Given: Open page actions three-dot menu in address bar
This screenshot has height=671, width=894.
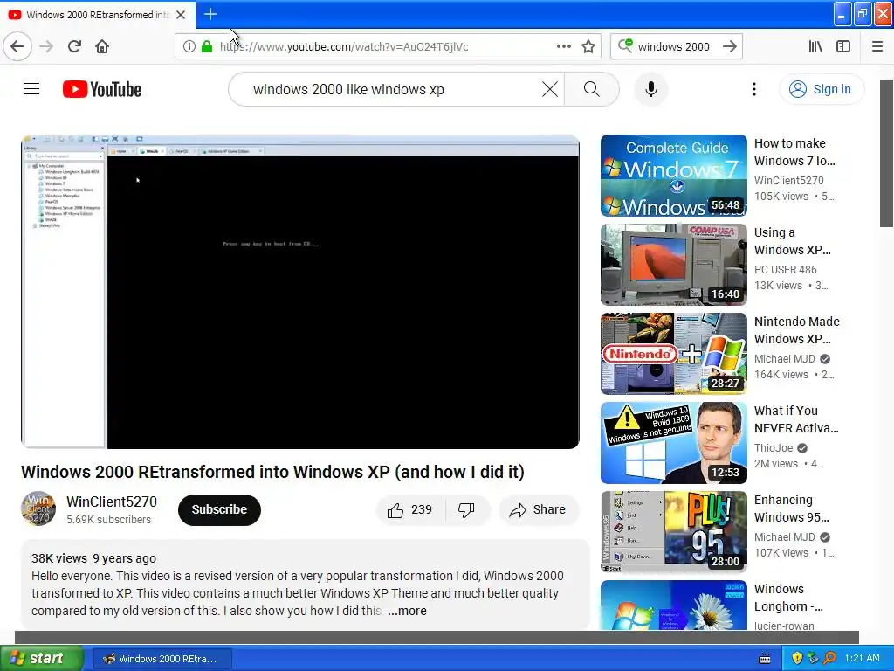Looking at the screenshot, I should [564, 46].
